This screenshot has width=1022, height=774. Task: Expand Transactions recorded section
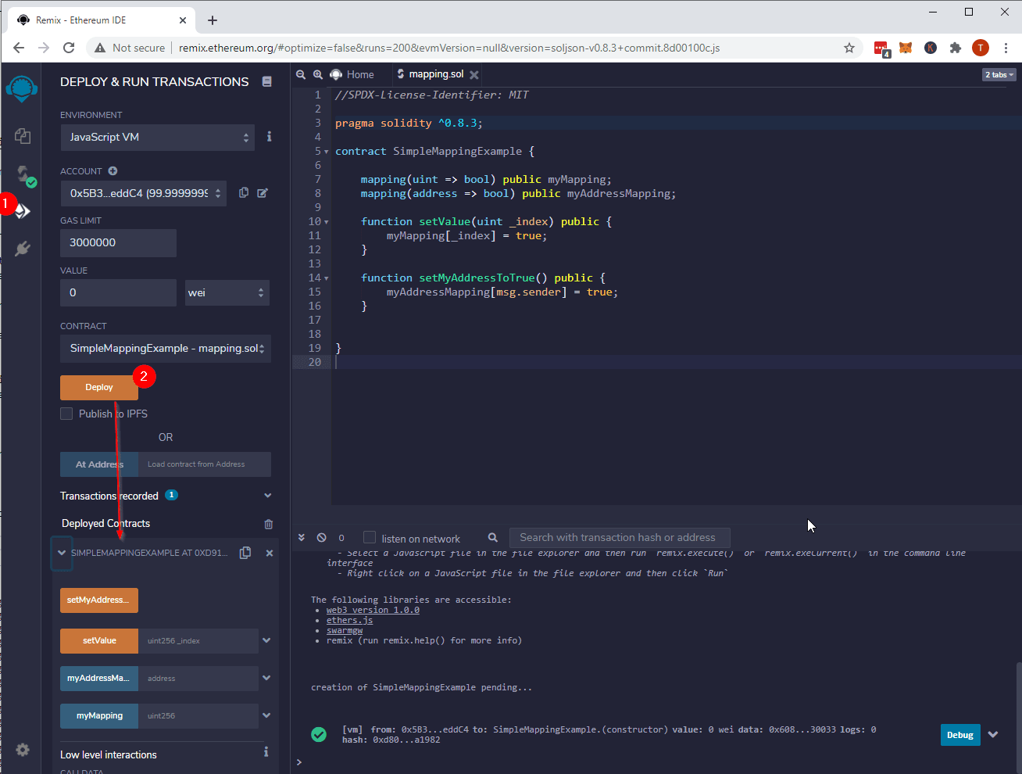[268, 496]
